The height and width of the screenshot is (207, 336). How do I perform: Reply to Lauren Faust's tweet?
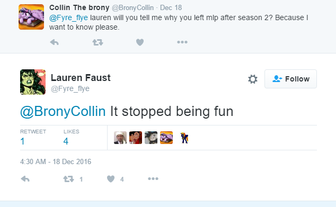tap(25, 179)
